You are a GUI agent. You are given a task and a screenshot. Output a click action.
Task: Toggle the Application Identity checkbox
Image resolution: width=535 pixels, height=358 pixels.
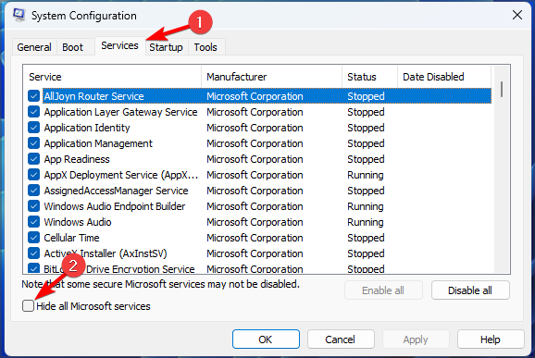(x=33, y=128)
